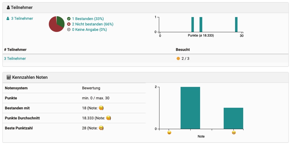This screenshot has height=147, width=292.
Task: Select the '0 Keine Angabe (0%)' link
Action: (x=89, y=30)
